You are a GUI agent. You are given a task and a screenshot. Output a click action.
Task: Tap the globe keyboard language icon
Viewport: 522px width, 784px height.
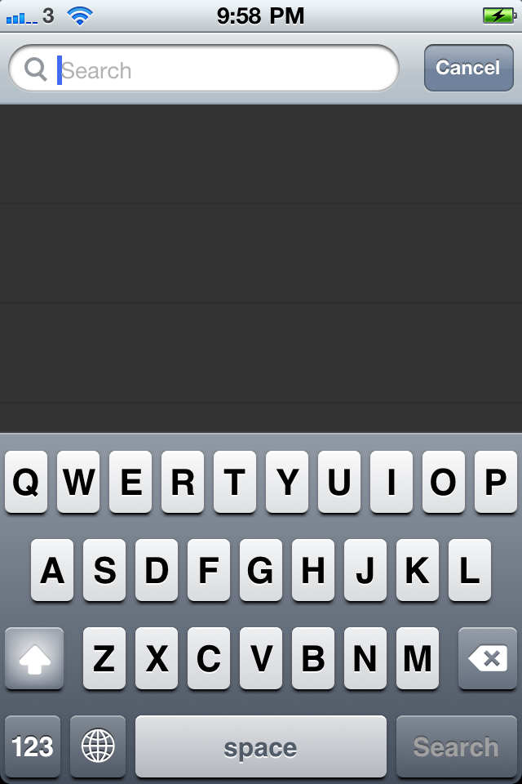pos(98,746)
